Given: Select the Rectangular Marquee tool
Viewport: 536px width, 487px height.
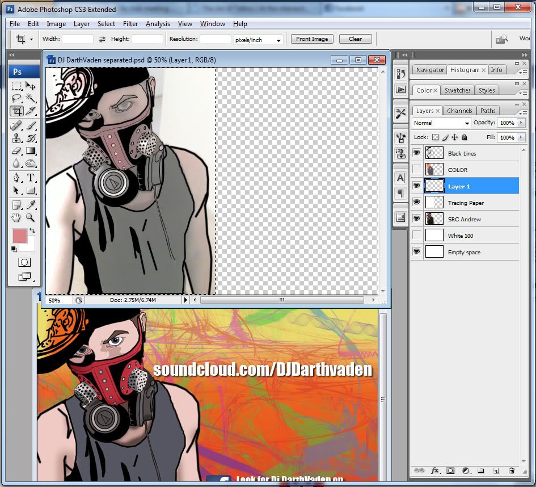Looking at the screenshot, I should 16,86.
